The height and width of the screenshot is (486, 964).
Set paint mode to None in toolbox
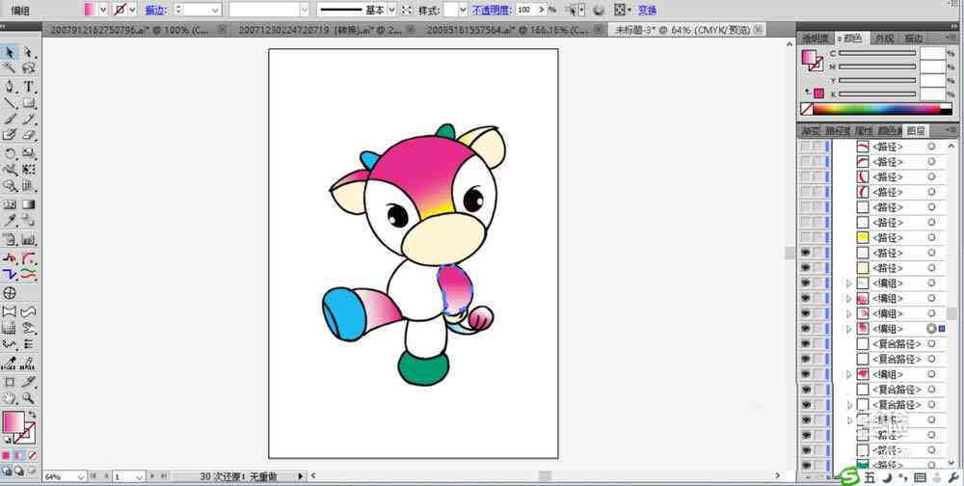(33, 455)
